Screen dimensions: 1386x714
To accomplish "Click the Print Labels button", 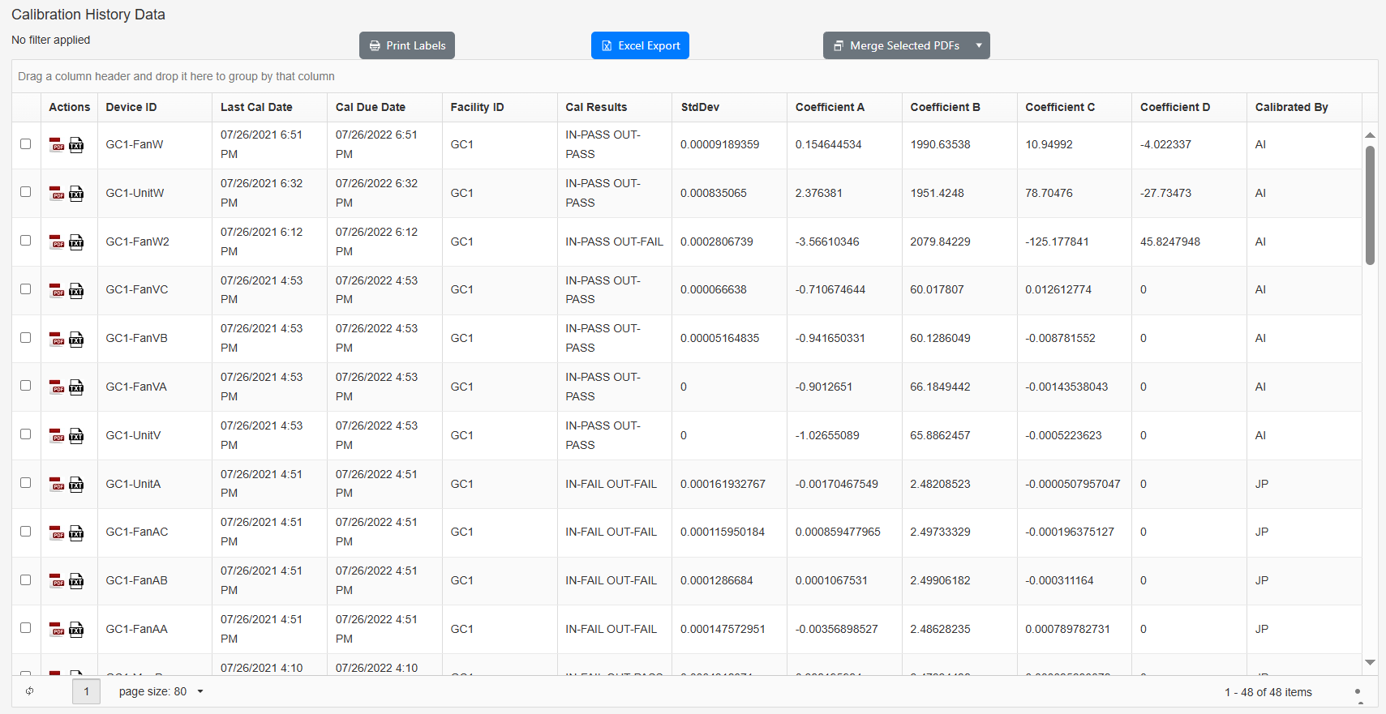I will [x=407, y=45].
